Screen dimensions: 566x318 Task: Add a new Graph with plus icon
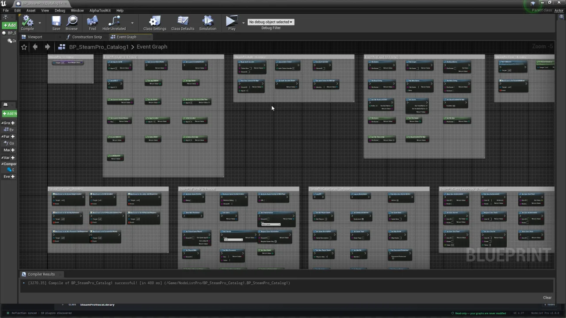(x=13, y=123)
